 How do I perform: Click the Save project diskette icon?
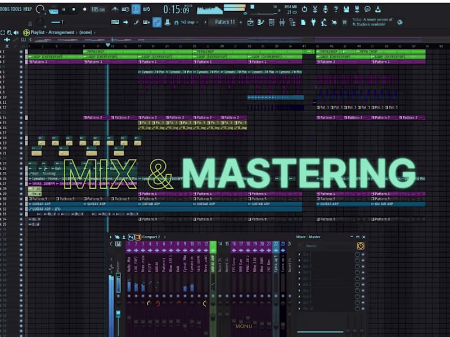pyautogui.click(x=345, y=8)
